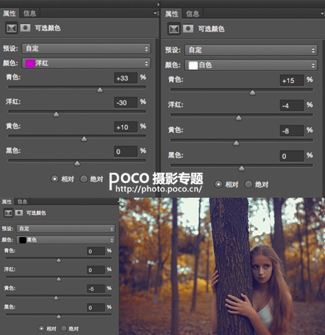325x335 pixels.
Task: Open the 颜色 dropdown showing 黑色
Action: 66,240
